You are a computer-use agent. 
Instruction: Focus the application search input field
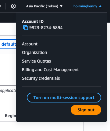click(8, 90)
